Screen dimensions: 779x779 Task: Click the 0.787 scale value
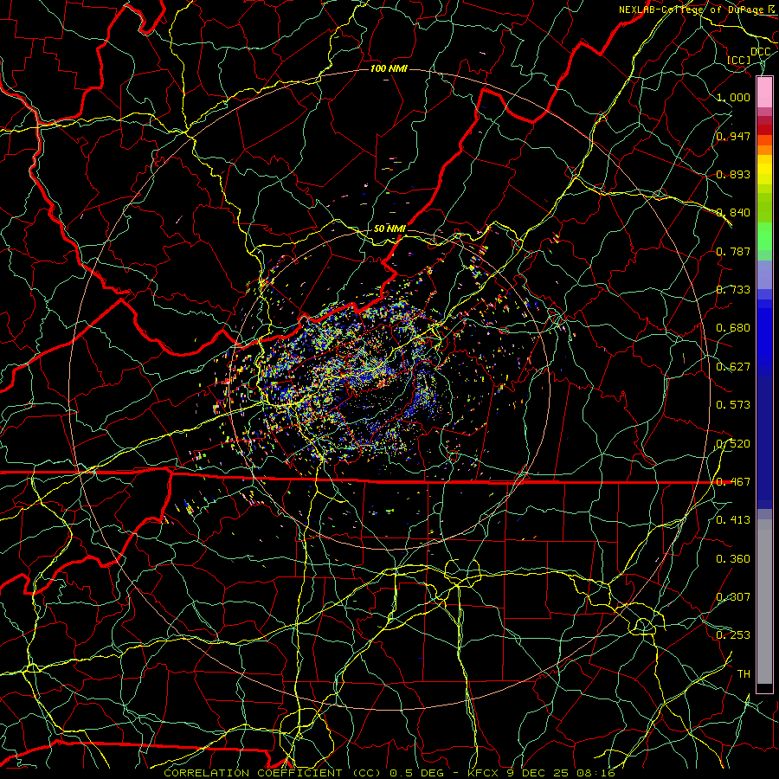733,251
